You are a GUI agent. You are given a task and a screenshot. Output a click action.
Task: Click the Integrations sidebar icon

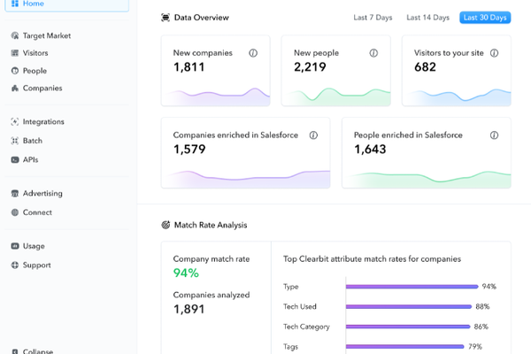15,121
